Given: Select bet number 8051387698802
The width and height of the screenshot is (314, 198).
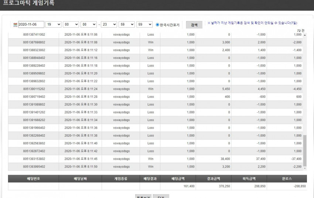Looking at the screenshot, I should [34, 42].
